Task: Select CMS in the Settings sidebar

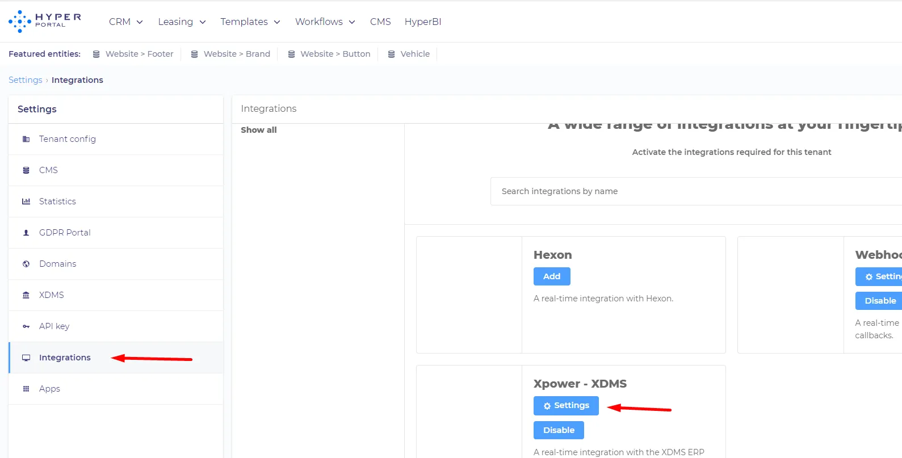Action: 116,170
